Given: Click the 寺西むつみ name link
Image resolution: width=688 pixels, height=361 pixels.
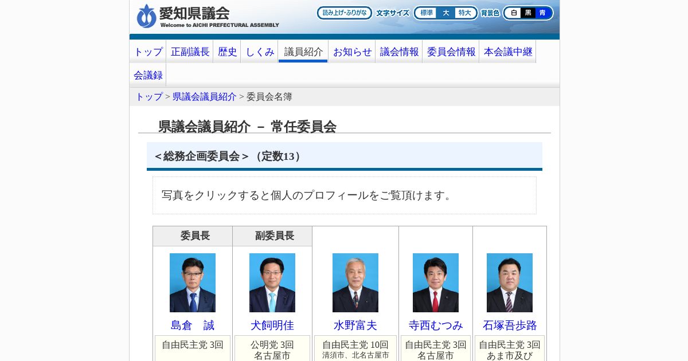Looking at the screenshot, I should pos(436,325).
